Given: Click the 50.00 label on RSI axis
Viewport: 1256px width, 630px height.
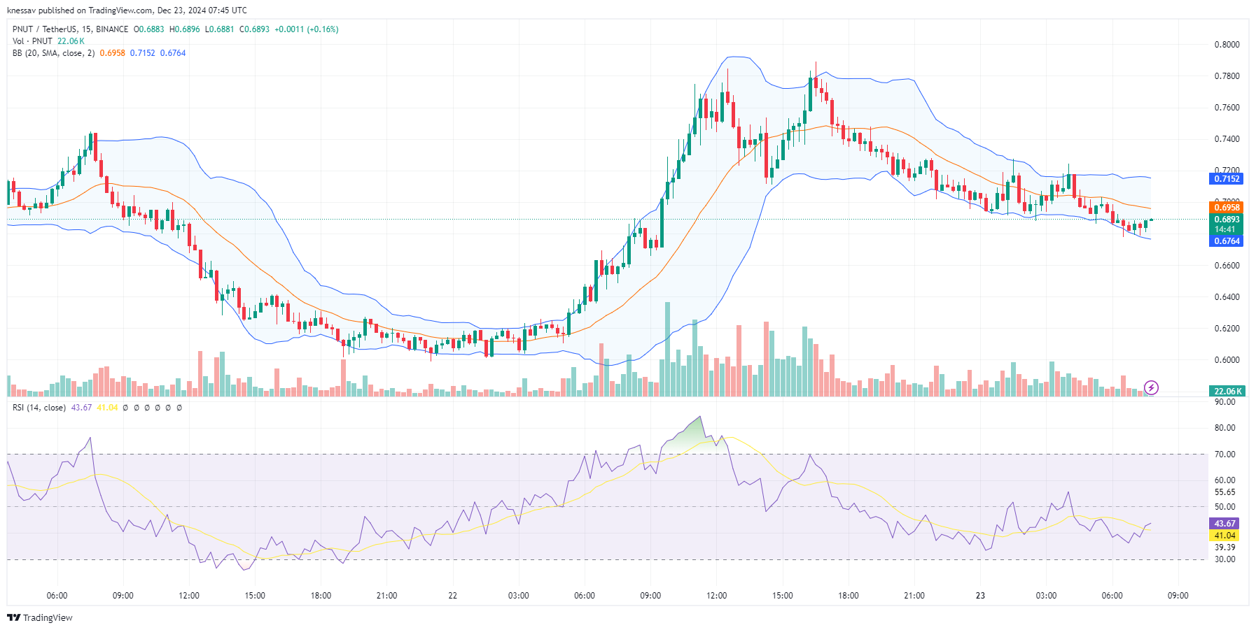Looking at the screenshot, I should [1224, 507].
